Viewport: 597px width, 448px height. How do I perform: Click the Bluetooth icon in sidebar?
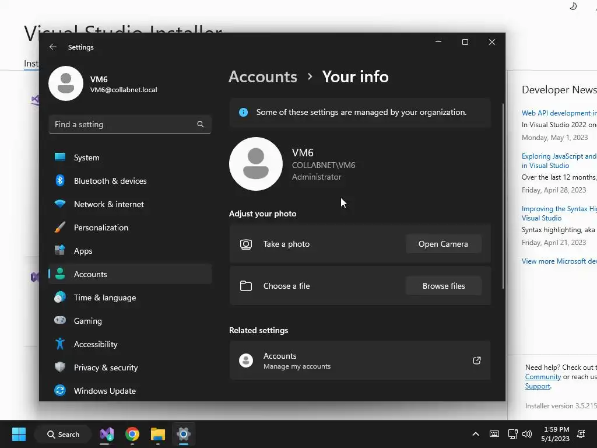pyautogui.click(x=60, y=180)
